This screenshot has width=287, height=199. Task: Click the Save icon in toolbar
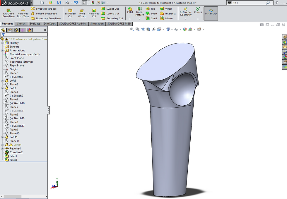coord(59,3)
